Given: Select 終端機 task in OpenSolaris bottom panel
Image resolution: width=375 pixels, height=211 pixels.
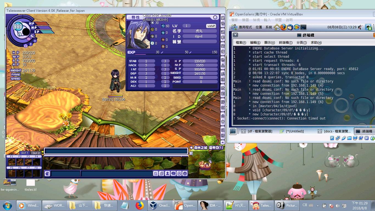Looking at the screenshot, I should coord(364,131).
